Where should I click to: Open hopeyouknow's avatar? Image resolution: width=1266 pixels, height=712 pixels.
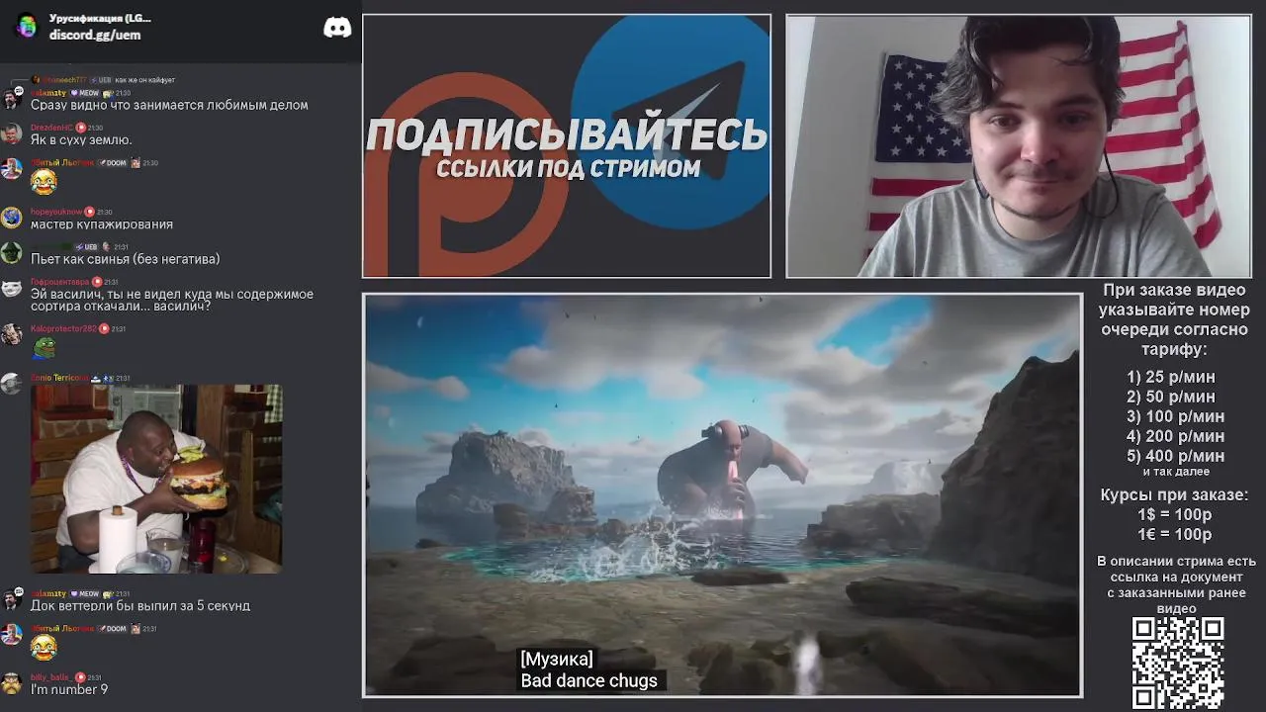pos(11,218)
